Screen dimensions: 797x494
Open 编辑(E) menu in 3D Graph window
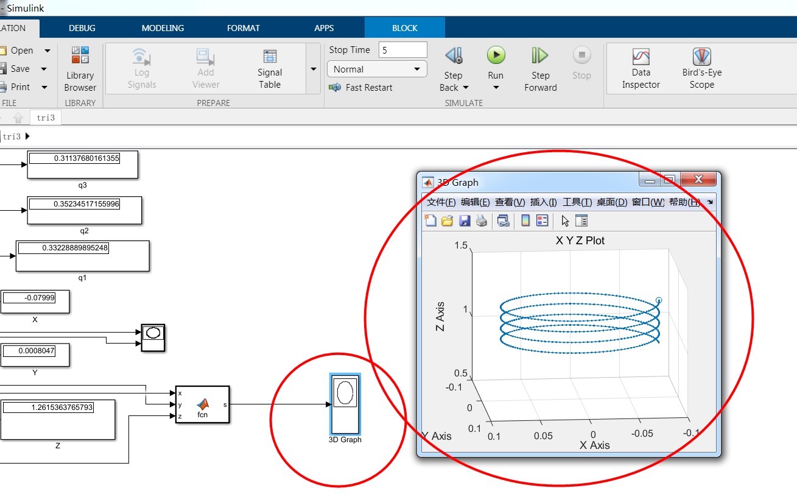pyautogui.click(x=475, y=202)
